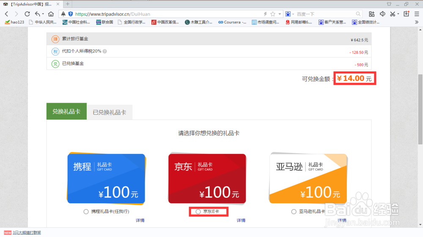The image size is (423, 237).
Task: Open 详情 link under 携程 card
Action: point(140,220)
